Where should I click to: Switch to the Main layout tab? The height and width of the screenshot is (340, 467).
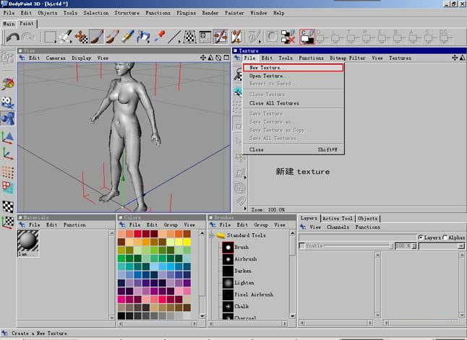[9, 24]
